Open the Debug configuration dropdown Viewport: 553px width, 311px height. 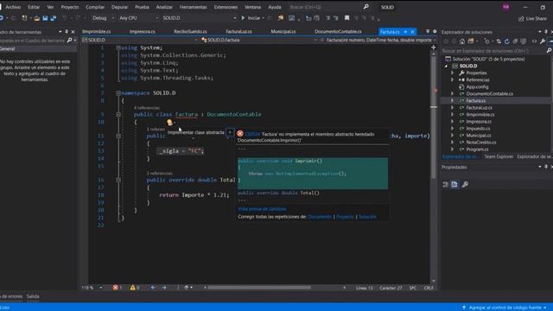click(x=103, y=17)
